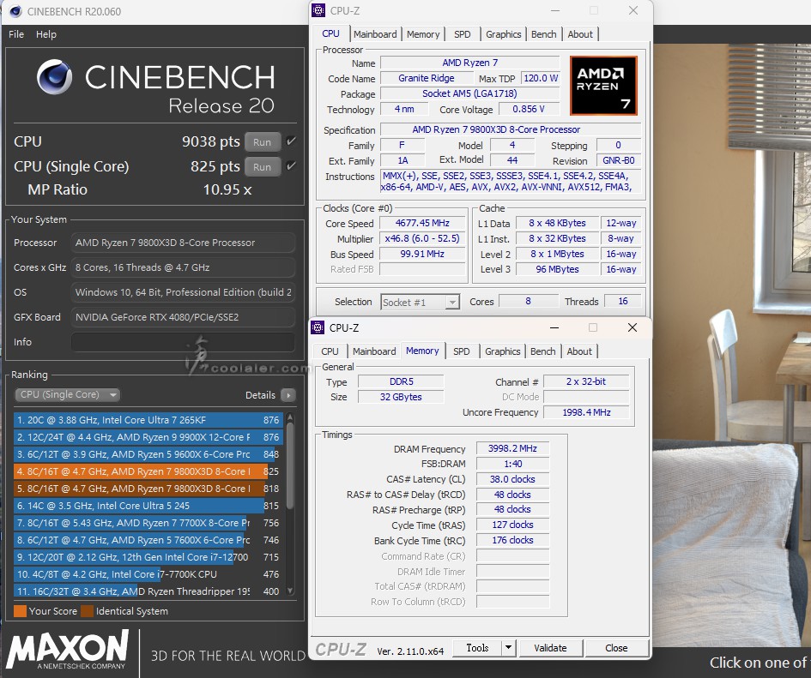Screen dimensions: 811x678
Task: Switch to CPU tab in lower CPU-Z
Action: click(330, 351)
